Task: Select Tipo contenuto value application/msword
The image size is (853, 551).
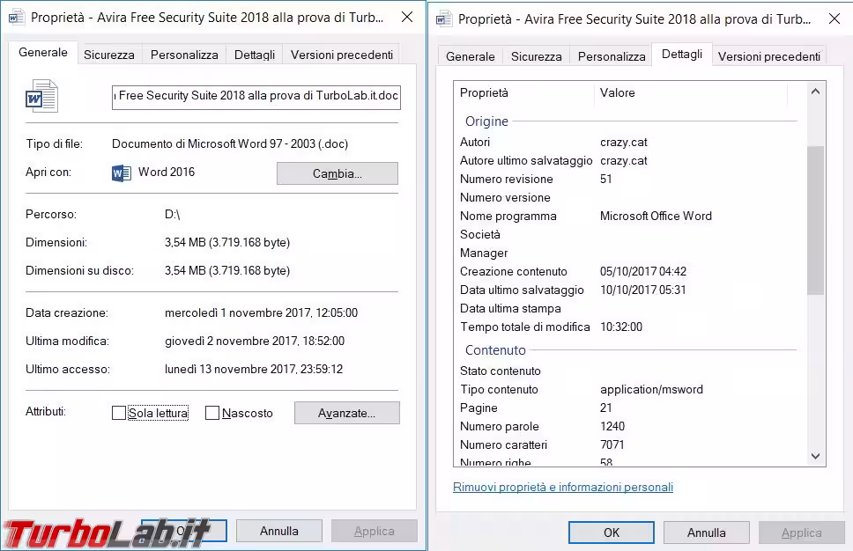Action: pyautogui.click(x=651, y=390)
